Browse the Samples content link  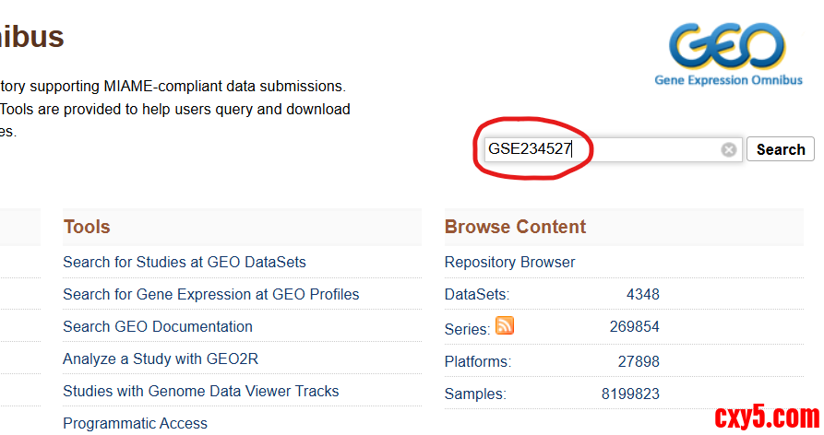pos(475,394)
